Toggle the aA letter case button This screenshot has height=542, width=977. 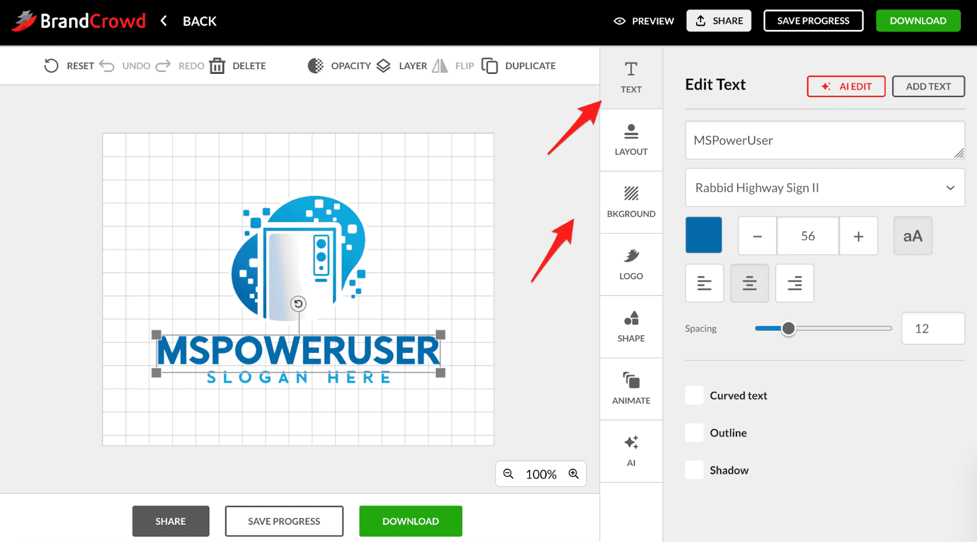(x=913, y=236)
